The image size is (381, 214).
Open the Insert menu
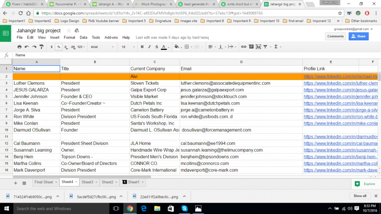click(55, 38)
